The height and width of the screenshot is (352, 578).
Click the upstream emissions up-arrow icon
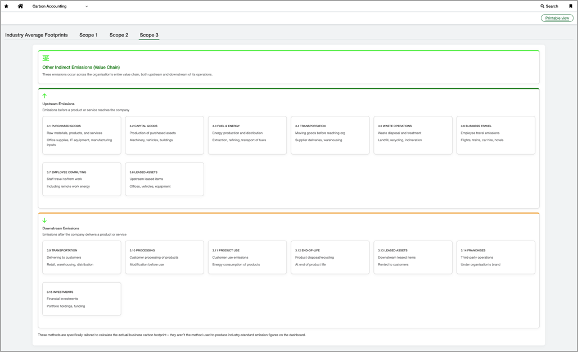tap(44, 96)
